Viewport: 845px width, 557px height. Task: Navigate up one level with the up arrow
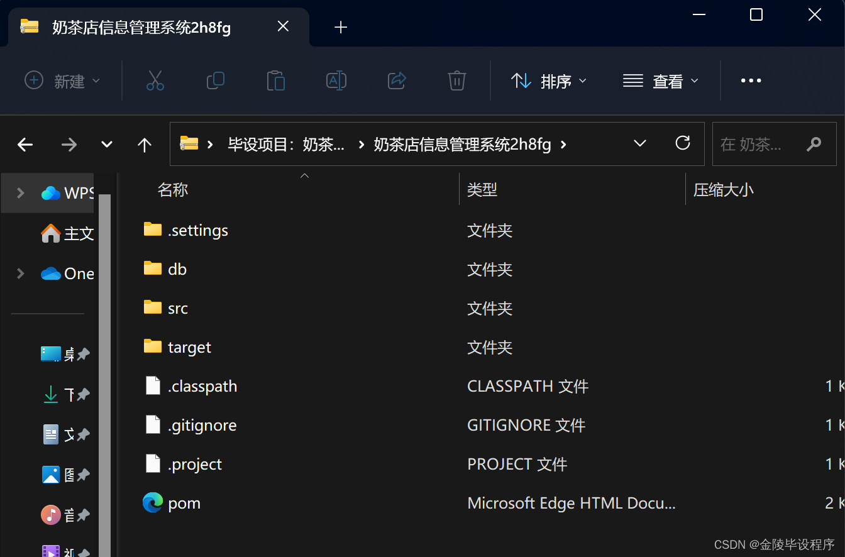click(144, 144)
